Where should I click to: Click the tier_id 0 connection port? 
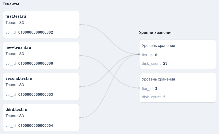tap(139, 54)
